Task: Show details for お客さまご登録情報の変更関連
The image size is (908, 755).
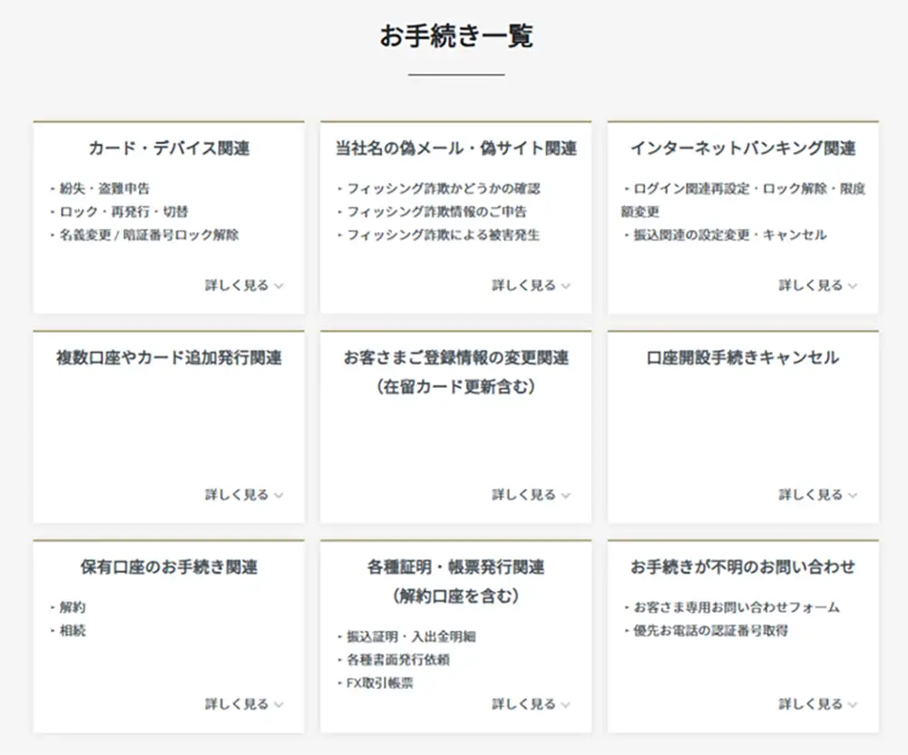Action: point(531,495)
